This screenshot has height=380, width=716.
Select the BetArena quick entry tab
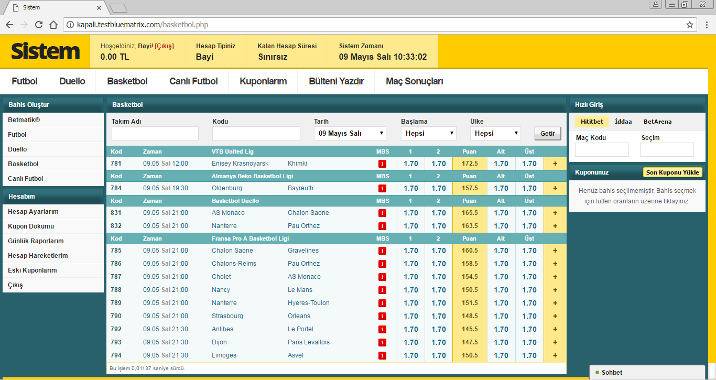[657, 122]
